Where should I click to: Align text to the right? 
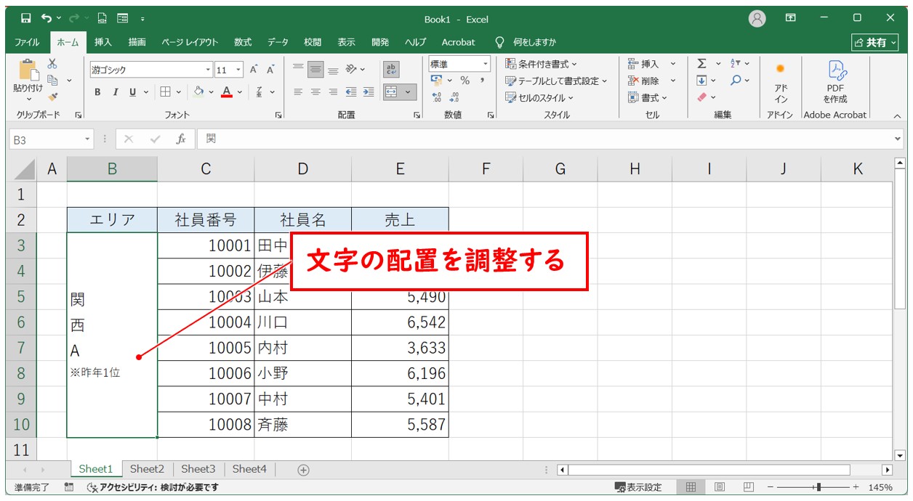[x=333, y=92]
